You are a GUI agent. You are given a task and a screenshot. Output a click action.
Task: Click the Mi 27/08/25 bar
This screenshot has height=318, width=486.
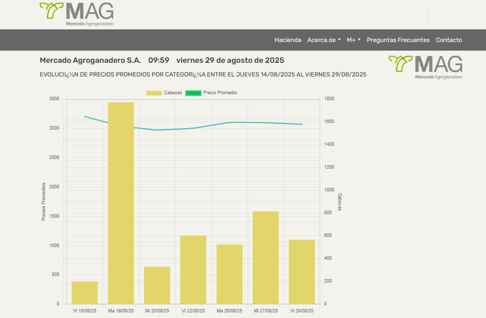[266, 258]
